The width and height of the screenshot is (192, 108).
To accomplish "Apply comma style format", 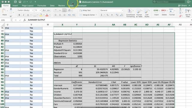I will pyautogui.click(x=112, y=15).
